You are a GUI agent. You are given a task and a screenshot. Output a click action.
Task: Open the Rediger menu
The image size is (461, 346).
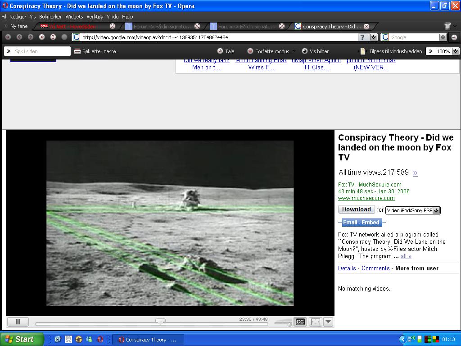pyautogui.click(x=18, y=17)
